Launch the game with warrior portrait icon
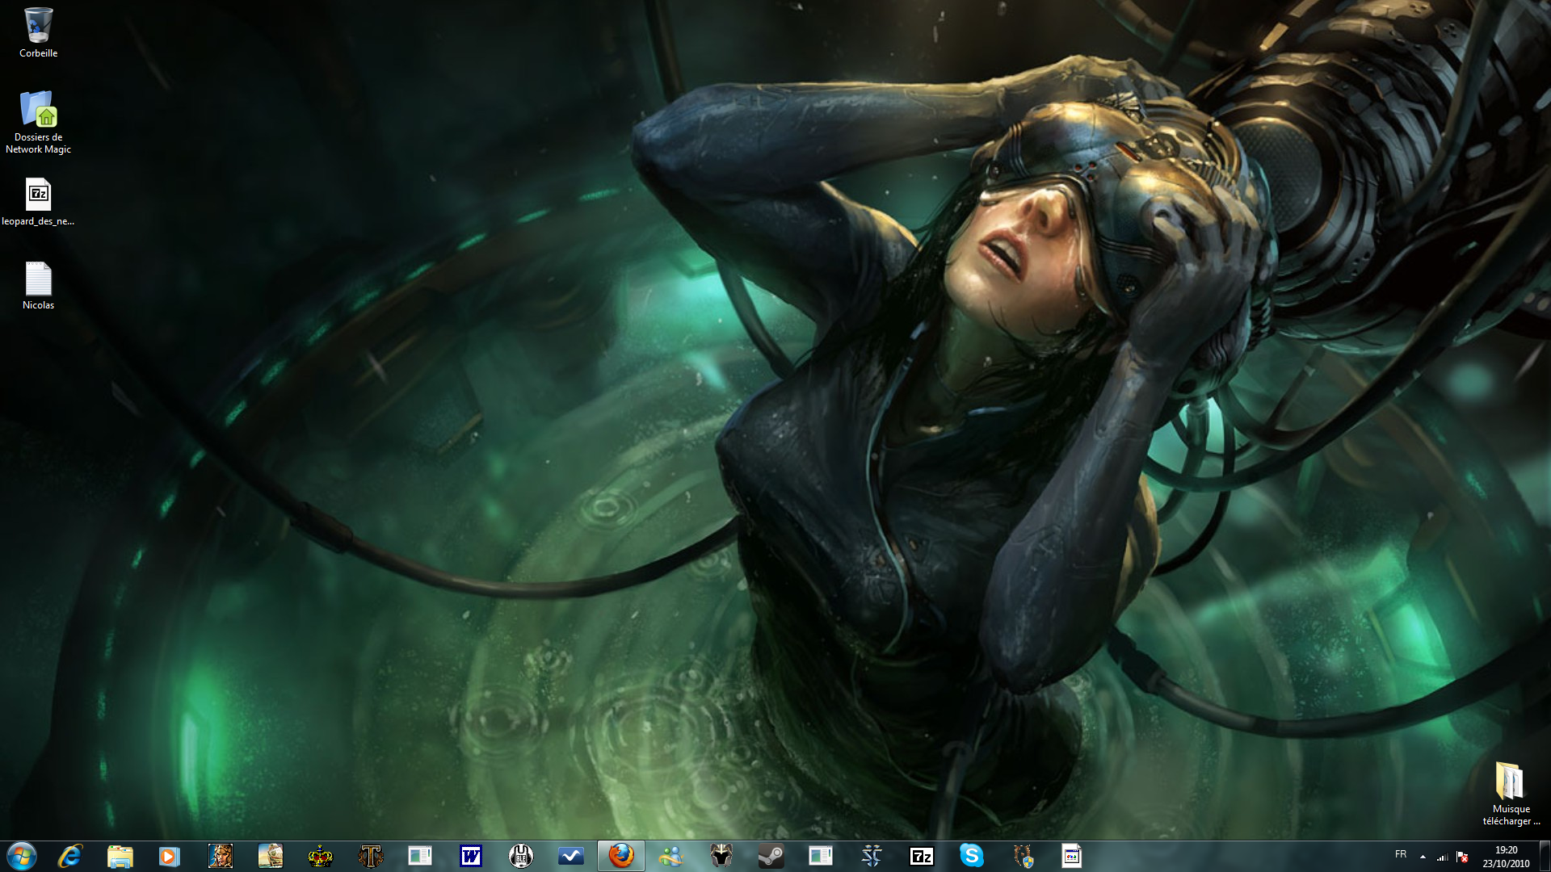 pos(220,856)
